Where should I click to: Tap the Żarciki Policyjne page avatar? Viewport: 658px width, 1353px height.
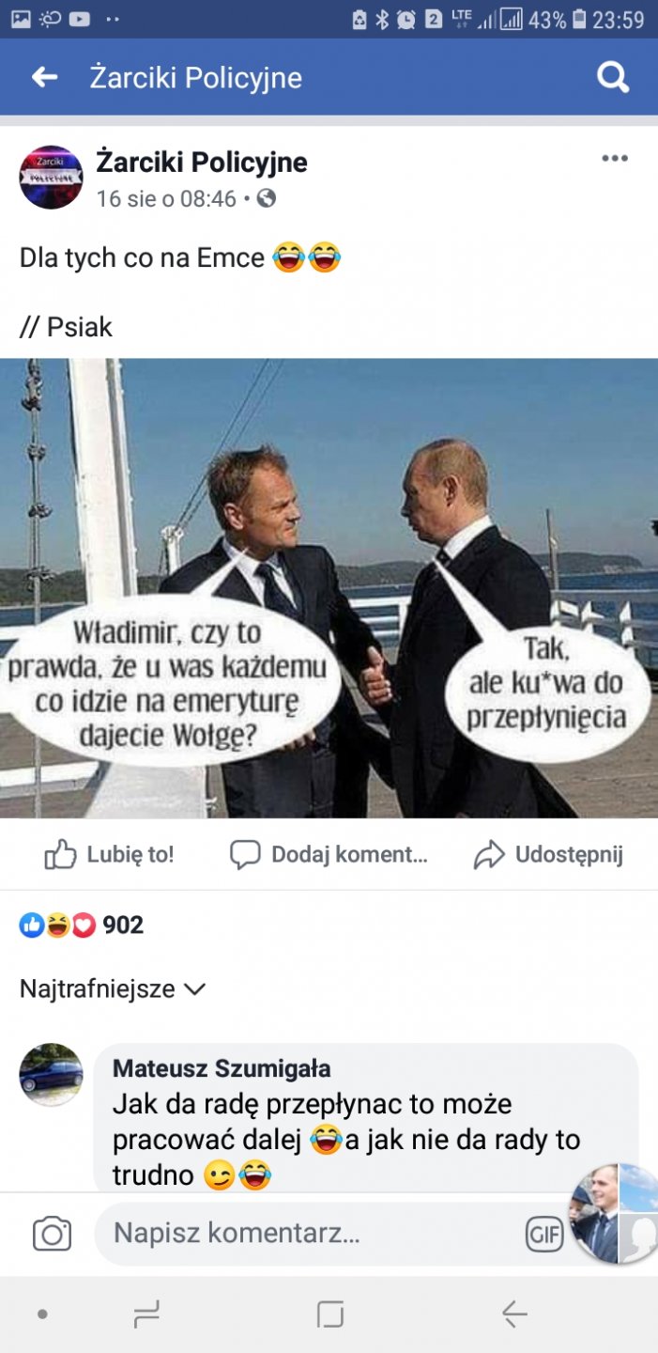tap(52, 177)
